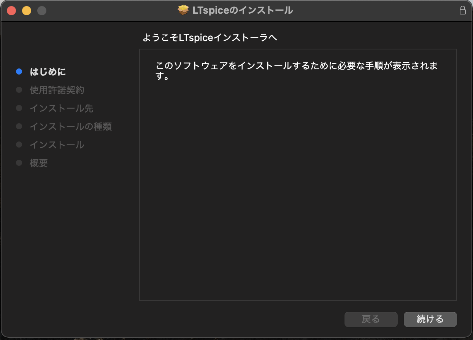Viewport: 473px width, 340px height.
Task: Select the インストール step in sidebar
Action: (57, 145)
